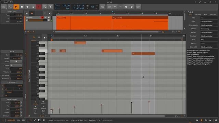Select the Chance expression lane icon
The image size is (219, 123).
click(x=43, y=102)
